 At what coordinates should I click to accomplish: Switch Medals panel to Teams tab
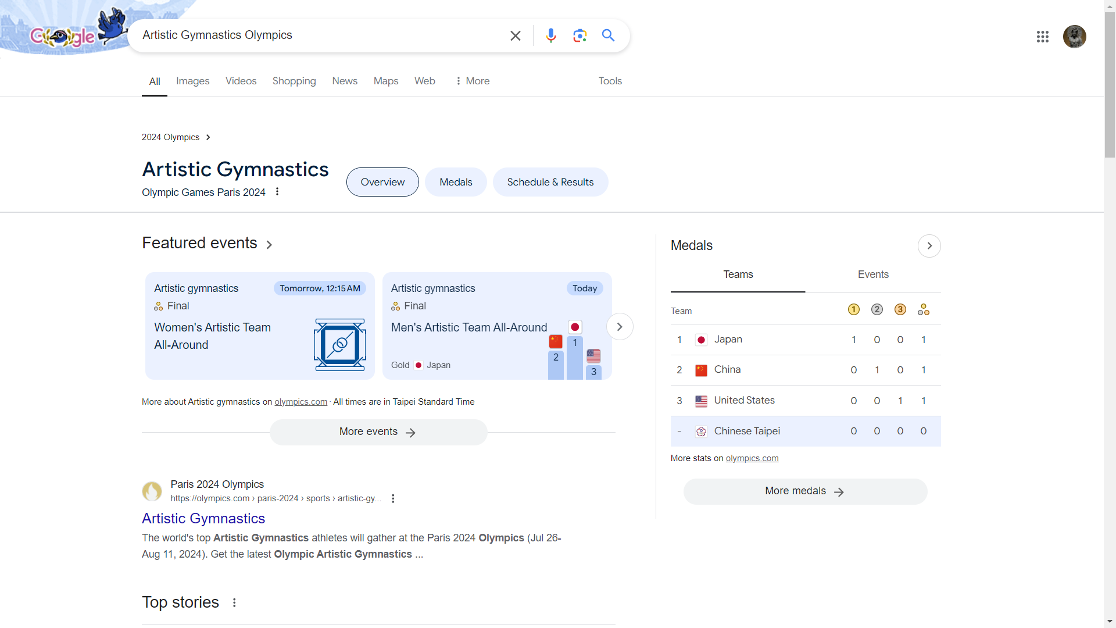pos(738,275)
